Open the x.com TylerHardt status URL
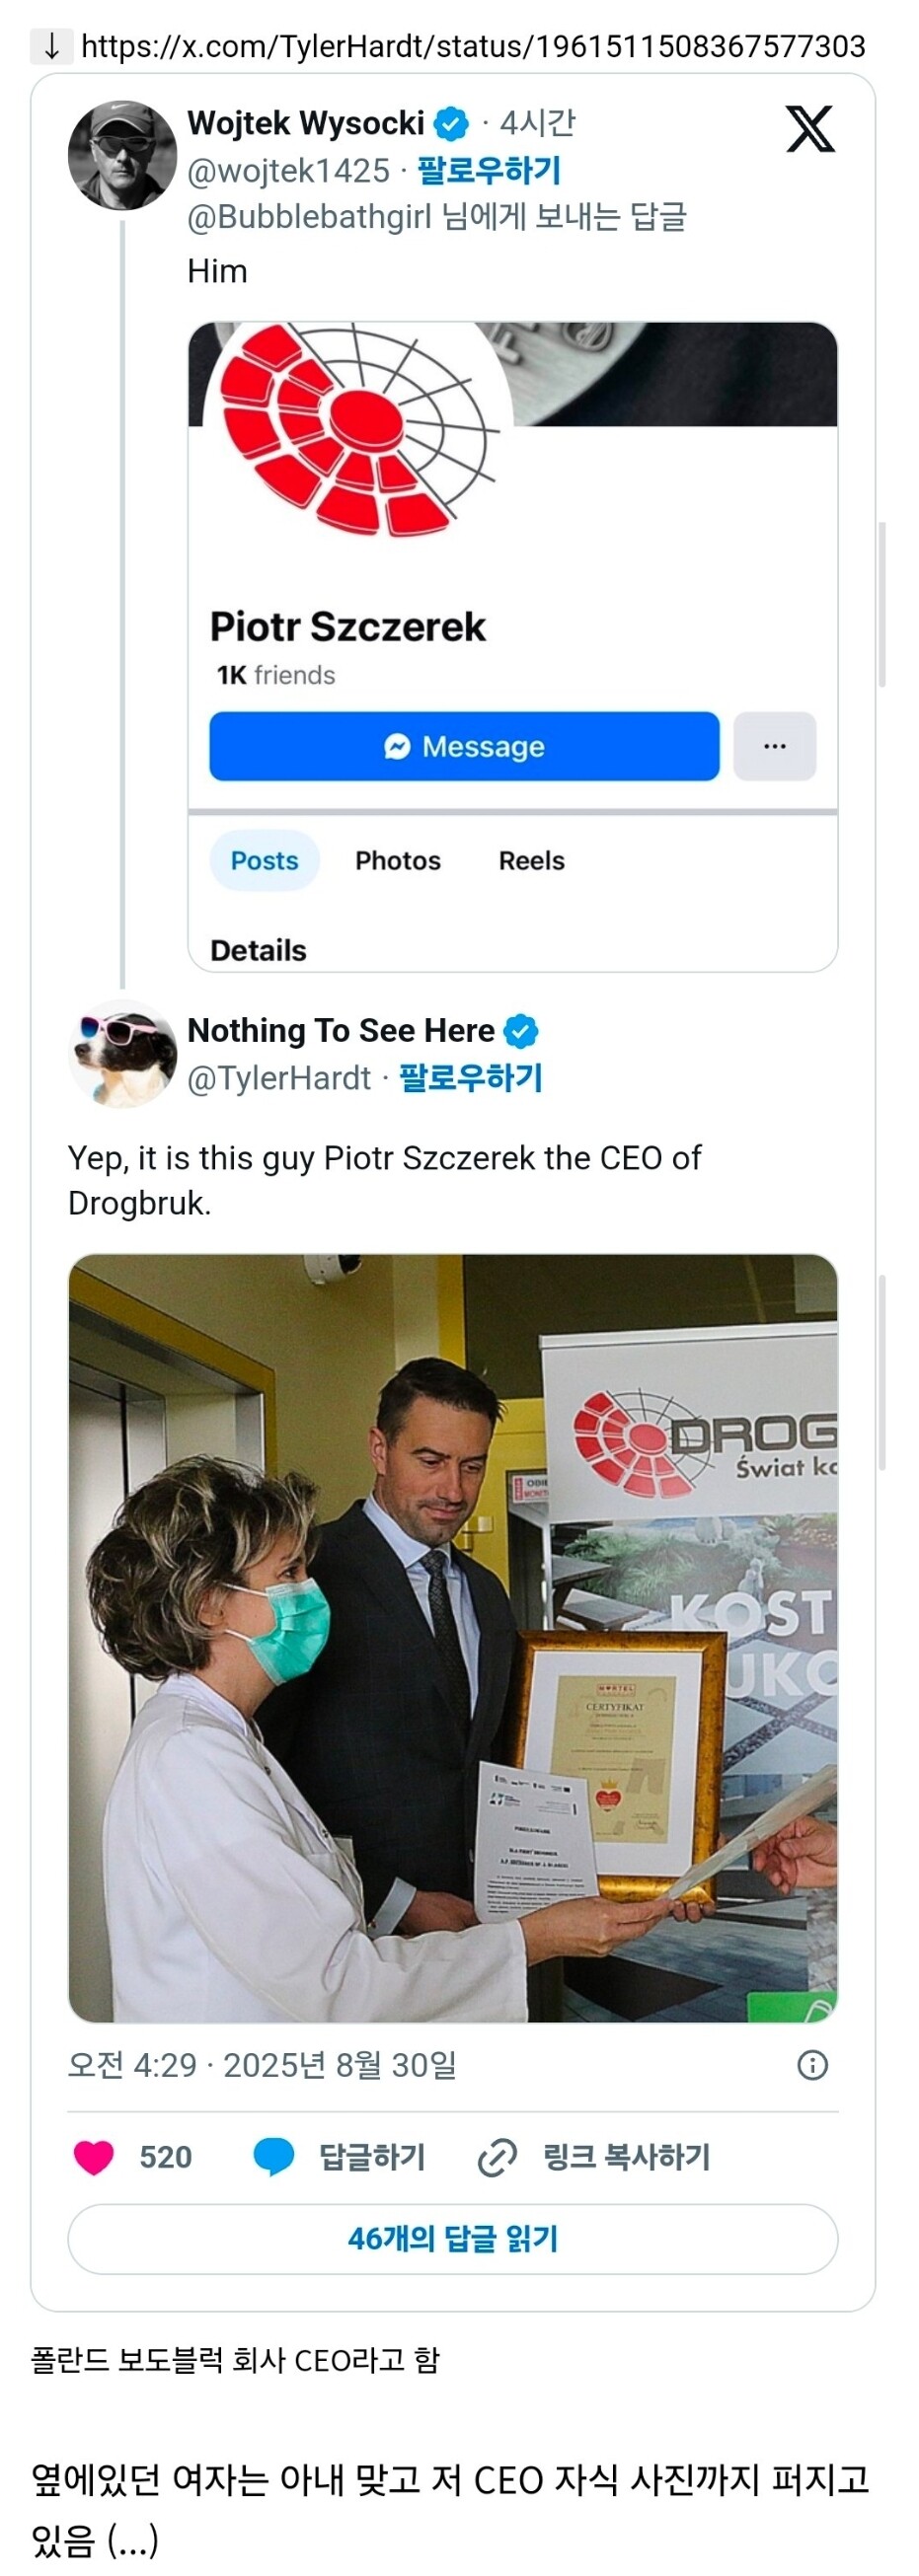919x2576 pixels. 473,46
